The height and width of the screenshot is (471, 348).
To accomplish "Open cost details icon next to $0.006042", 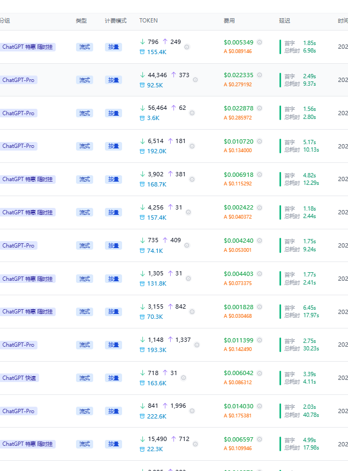I will point(260,373).
